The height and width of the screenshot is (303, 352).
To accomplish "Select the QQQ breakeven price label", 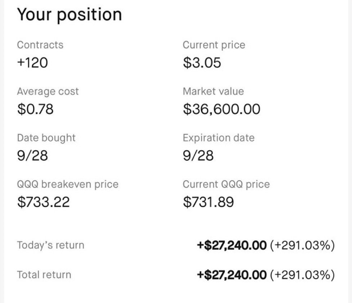I will (x=68, y=184).
